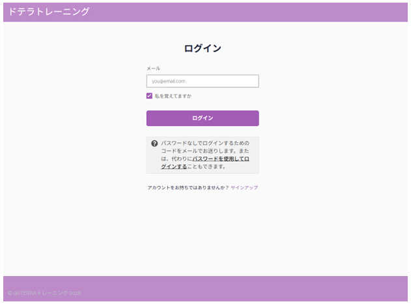The height and width of the screenshot is (304, 411).
Task: Click the ドテラトレーニング site title in header
Action: (x=49, y=12)
